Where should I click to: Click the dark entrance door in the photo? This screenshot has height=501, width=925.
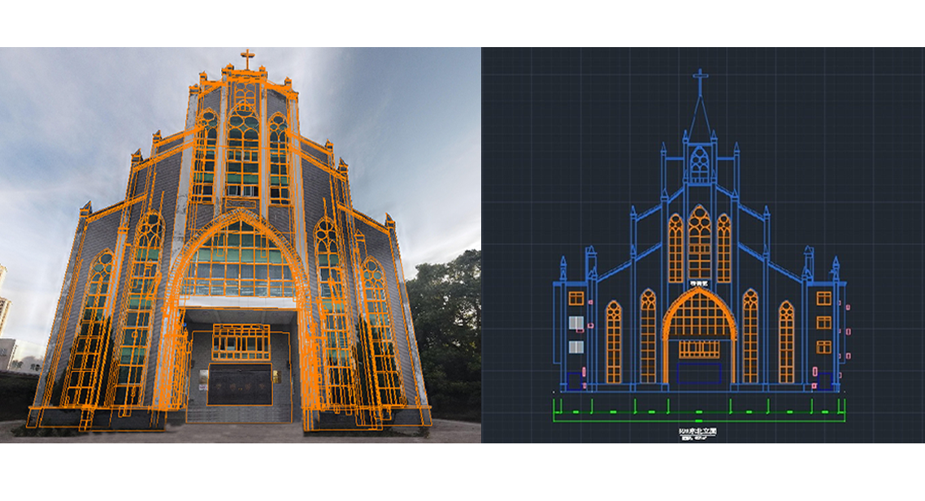240,384
